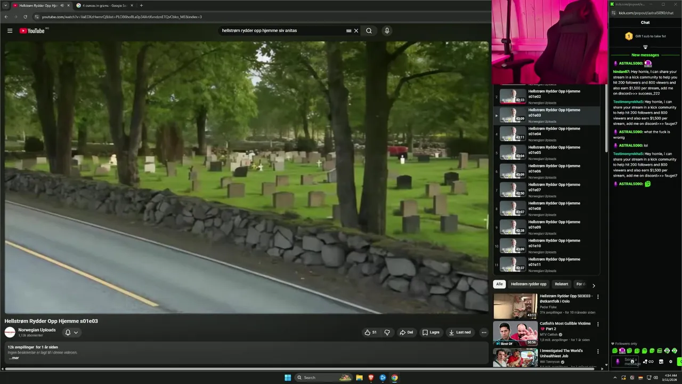The height and width of the screenshot is (384, 682).
Task: Open the video's three-dot more actions
Action: tap(484, 332)
